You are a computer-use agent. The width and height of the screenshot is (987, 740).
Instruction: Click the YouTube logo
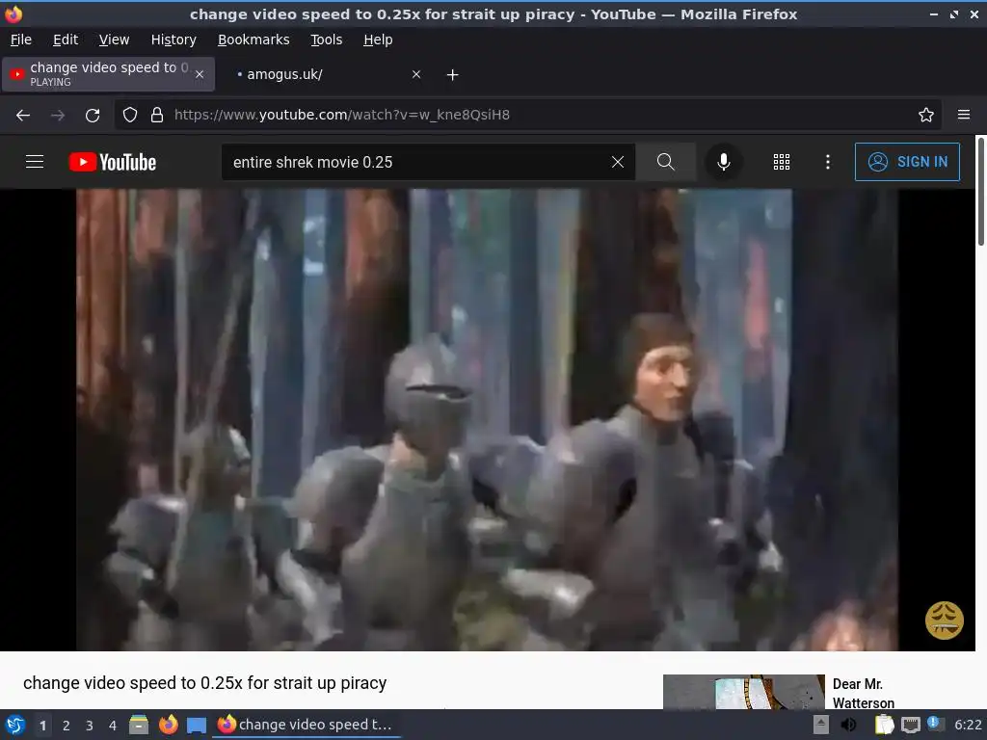click(113, 162)
